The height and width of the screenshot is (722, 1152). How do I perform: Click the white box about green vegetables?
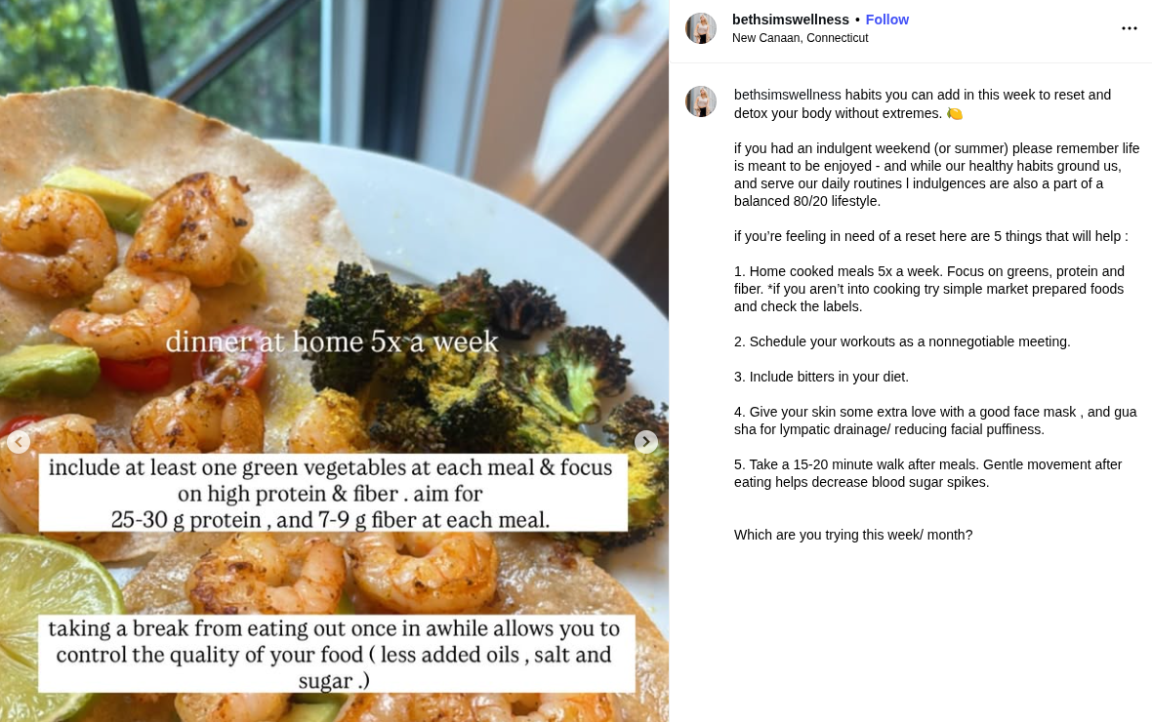(x=333, y=493)
